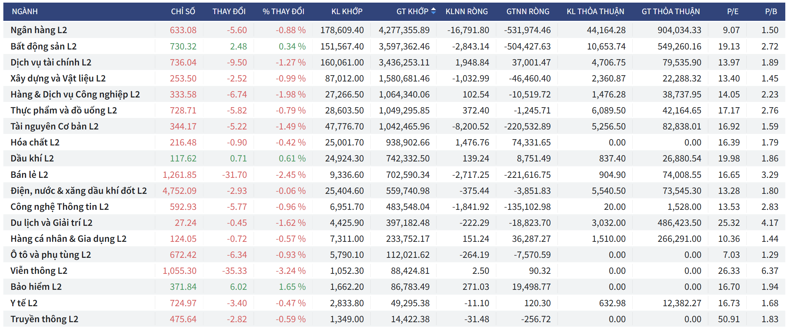Click the GTNN RÒNG column header

pos(527,12)
